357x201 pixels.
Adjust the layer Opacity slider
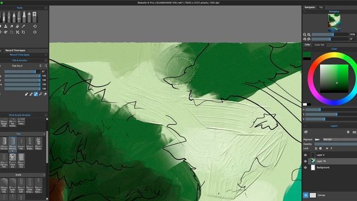click(336, 144)
